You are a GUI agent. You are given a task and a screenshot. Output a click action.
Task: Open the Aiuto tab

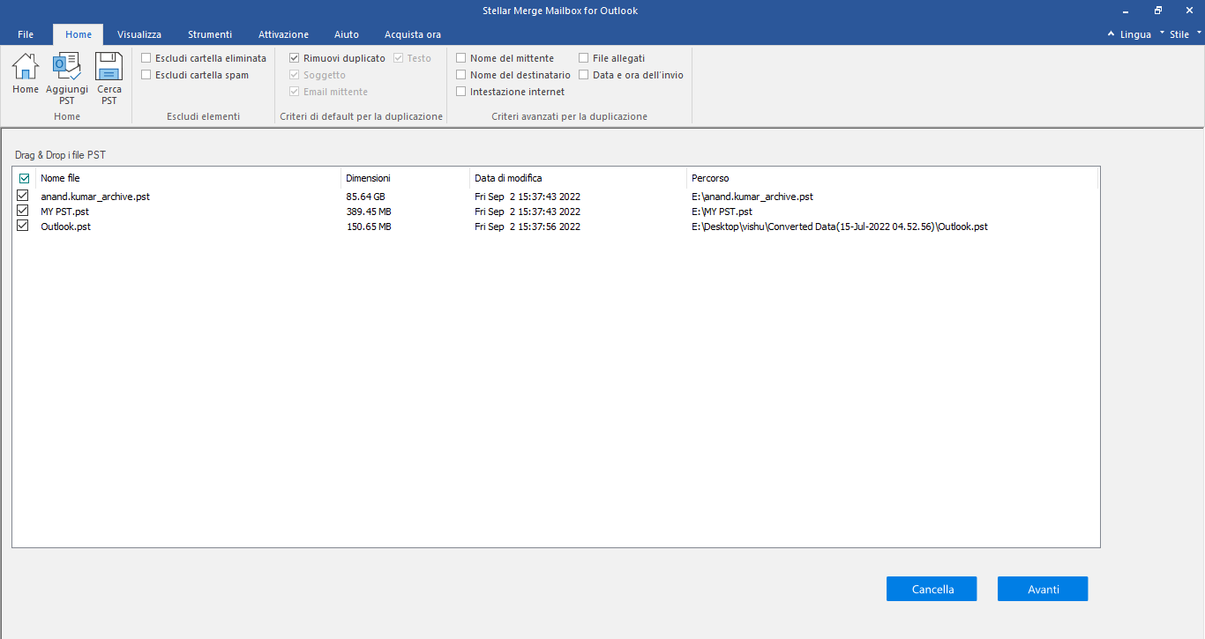pyautogui.click(x=347, y=34)
